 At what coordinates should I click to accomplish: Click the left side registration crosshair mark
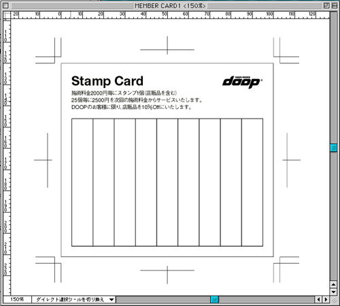pos(48,160)
